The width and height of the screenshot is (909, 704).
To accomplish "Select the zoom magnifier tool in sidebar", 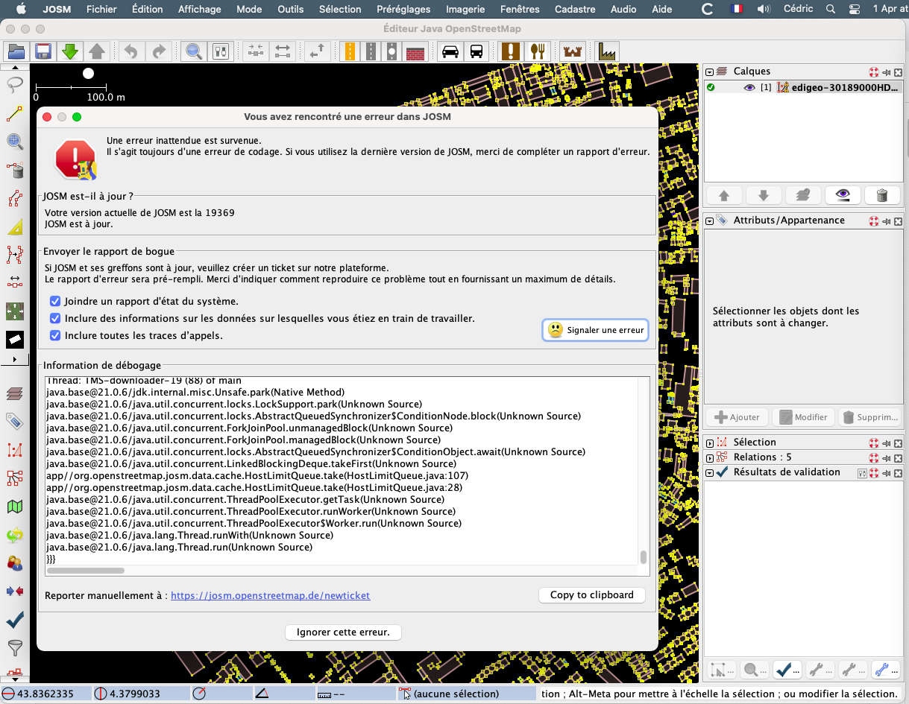I will tap(15, 142).
